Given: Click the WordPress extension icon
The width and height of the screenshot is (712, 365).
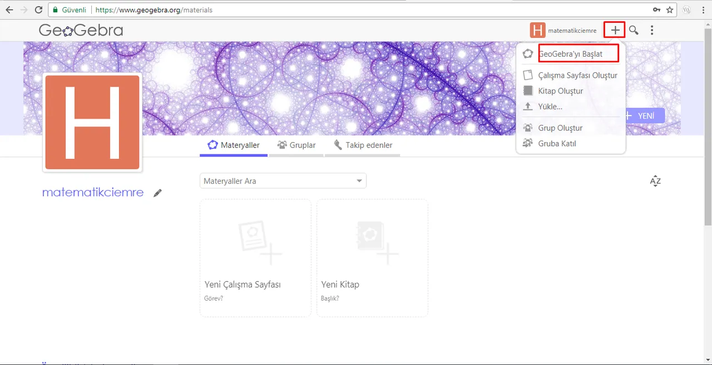Looking at the screenshot, I should click(687, 10).
